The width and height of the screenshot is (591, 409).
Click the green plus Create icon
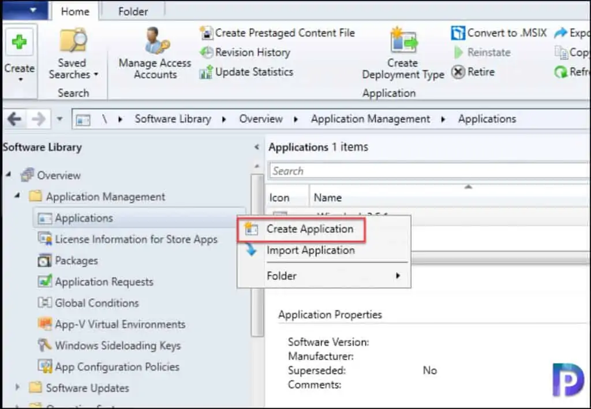[19, 42]
